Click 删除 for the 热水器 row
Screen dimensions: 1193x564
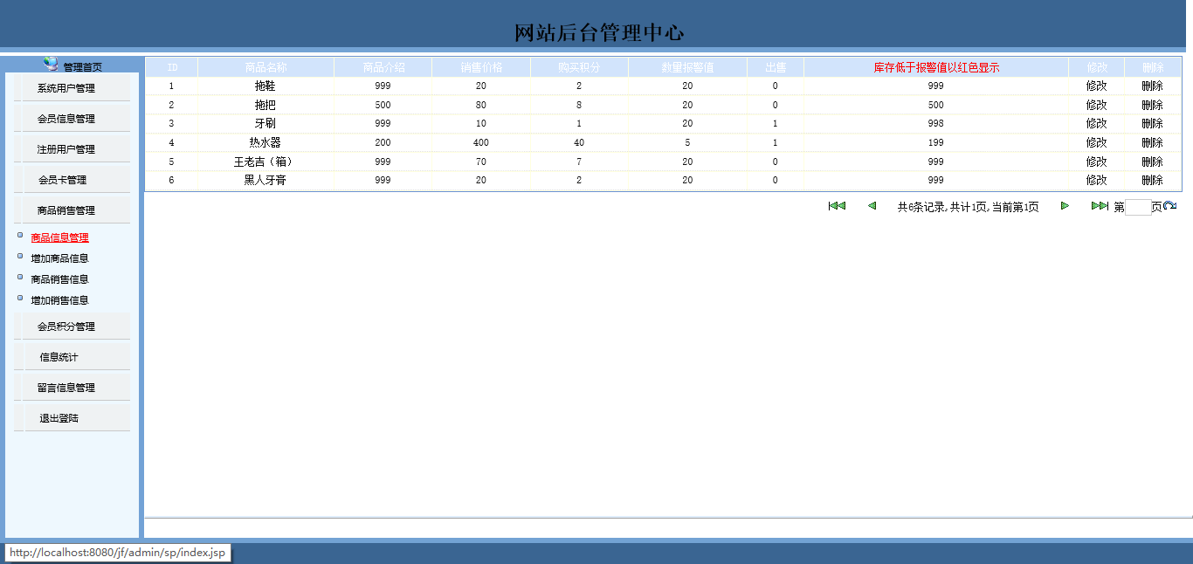(1152, 142)
